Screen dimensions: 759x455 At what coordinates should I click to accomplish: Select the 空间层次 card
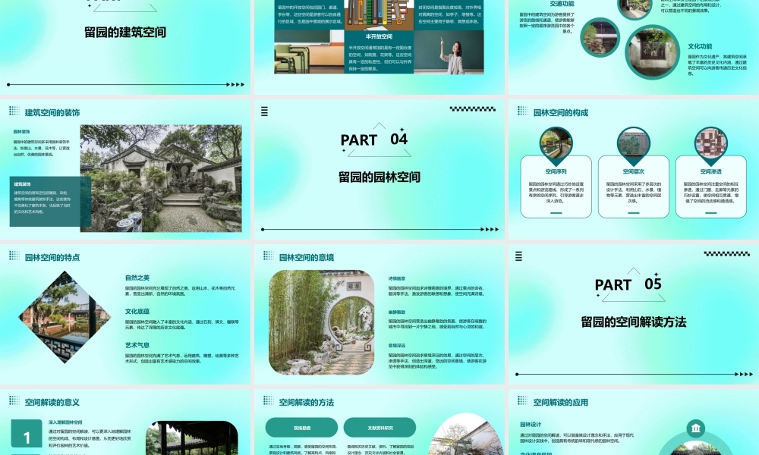point(633,186)
